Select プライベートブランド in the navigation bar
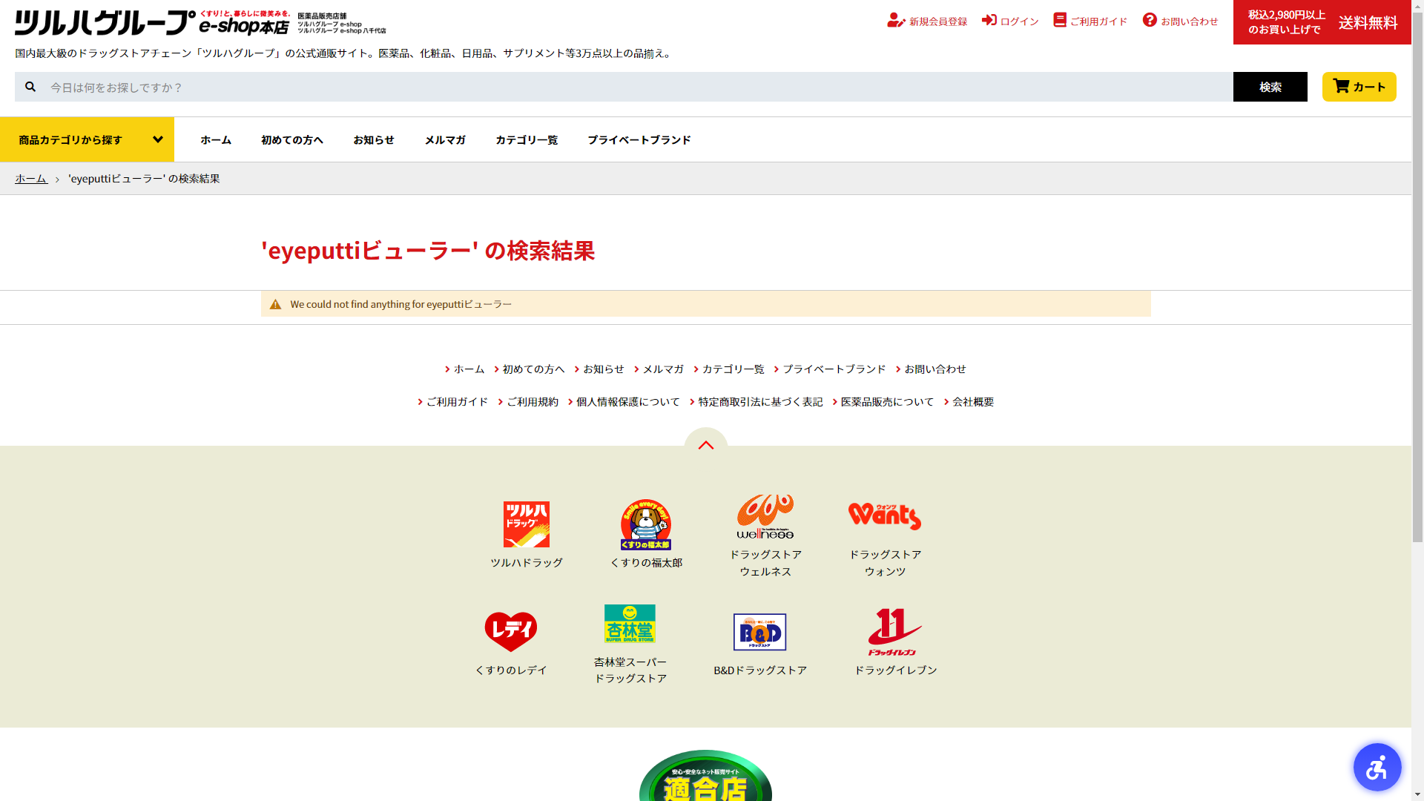Image resolution: width=1424 pixels, height=801 pixels. point(639,139)
